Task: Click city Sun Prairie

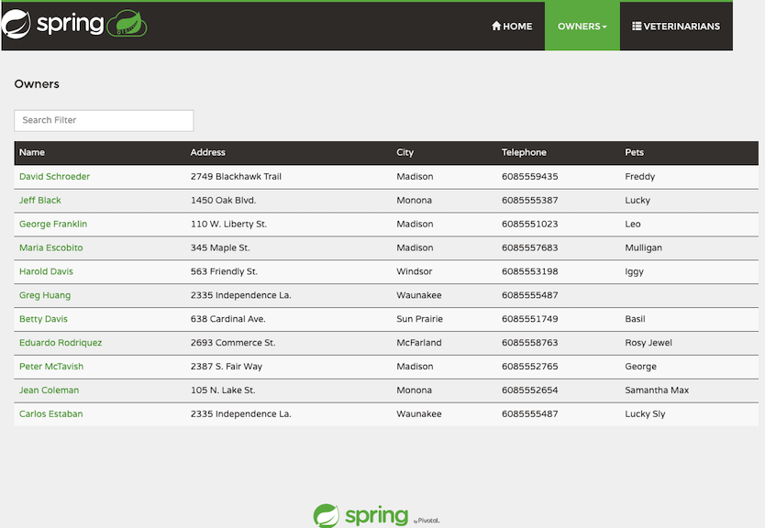Action: pos(419,319)
